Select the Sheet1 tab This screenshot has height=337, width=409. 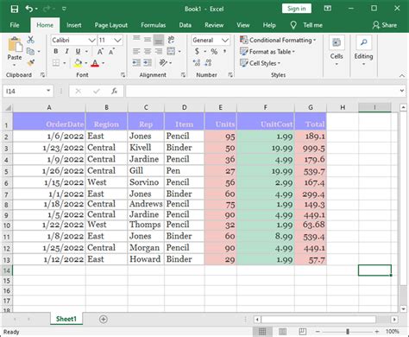pyautogui.click(x=66, y=319)
